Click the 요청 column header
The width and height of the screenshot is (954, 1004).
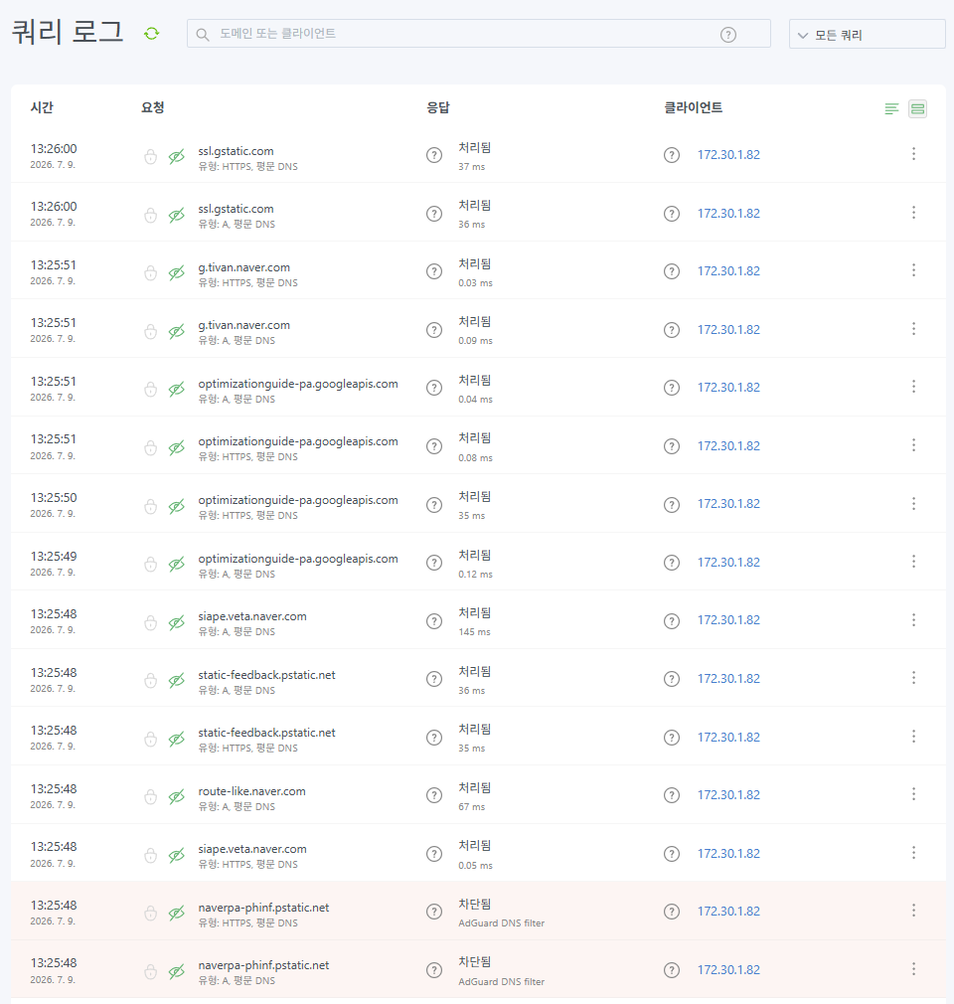tap(152, 107)
